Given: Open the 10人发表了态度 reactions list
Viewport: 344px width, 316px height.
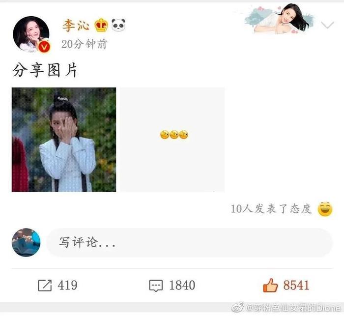Looking at the screenshot, I should click(271, 209).
